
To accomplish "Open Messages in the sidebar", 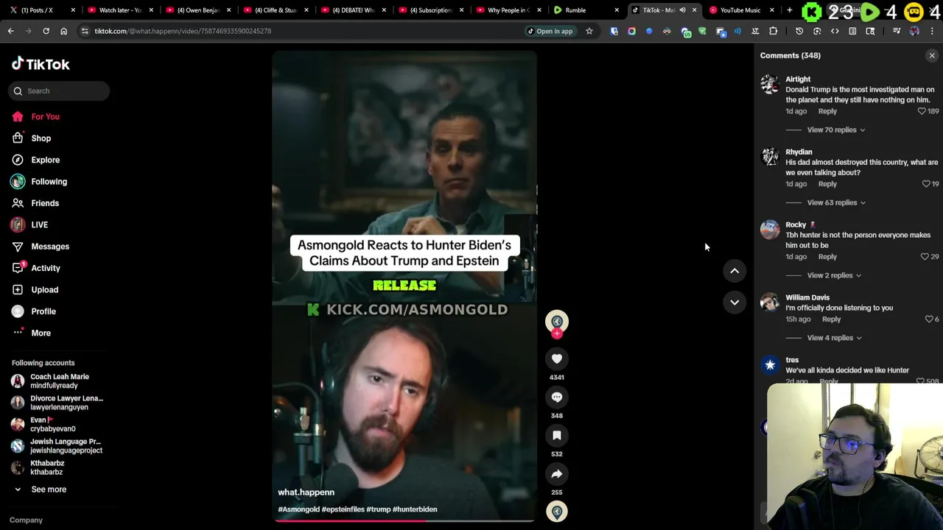I will [x=49, y=247].
